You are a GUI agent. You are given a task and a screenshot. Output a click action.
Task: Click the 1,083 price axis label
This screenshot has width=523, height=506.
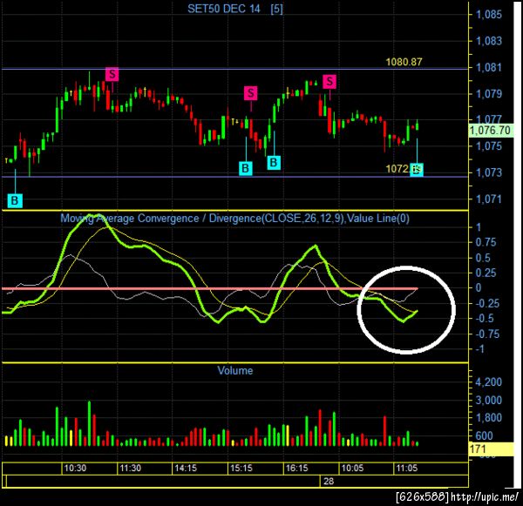[489, 41]
